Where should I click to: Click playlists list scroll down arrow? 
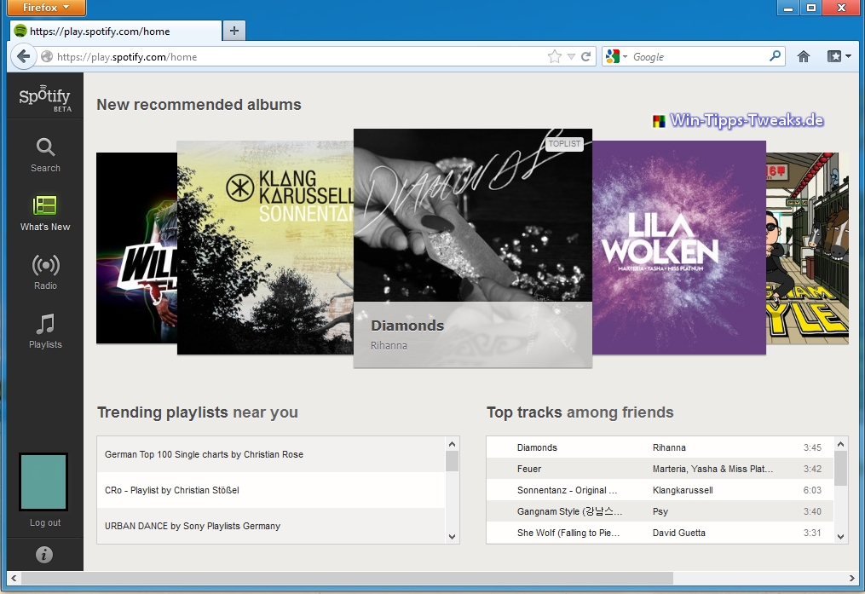(452, 537)
